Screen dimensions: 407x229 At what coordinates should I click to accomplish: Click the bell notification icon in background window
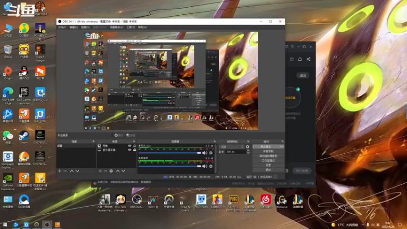click(x=300, y=59)
